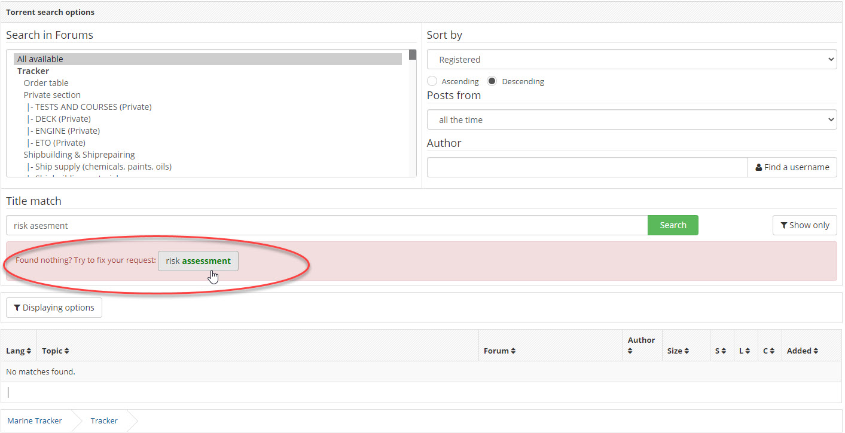Sort results by the Lang column arrows

click(x=29, y=351)
